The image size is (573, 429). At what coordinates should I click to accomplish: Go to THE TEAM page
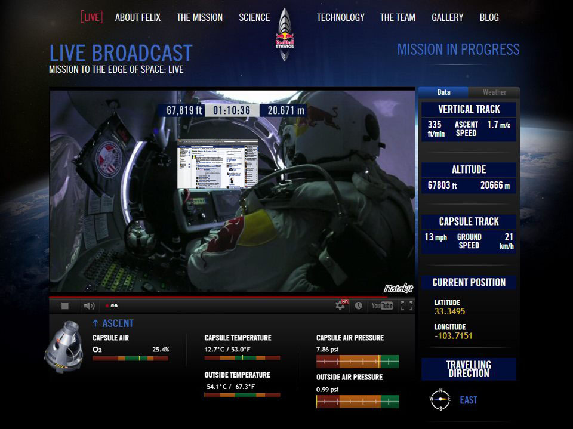click(398, 17)
